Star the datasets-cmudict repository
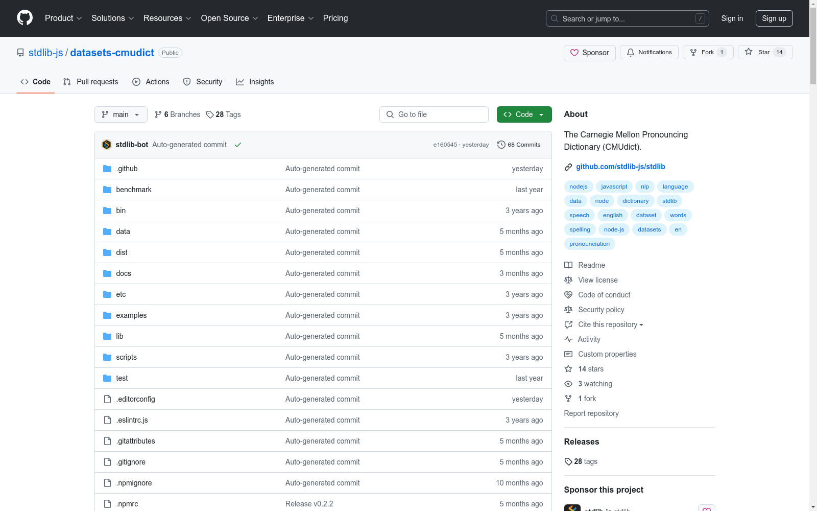Image resolution: width=817 pixels, height=511 pixels. pos(764,52)
